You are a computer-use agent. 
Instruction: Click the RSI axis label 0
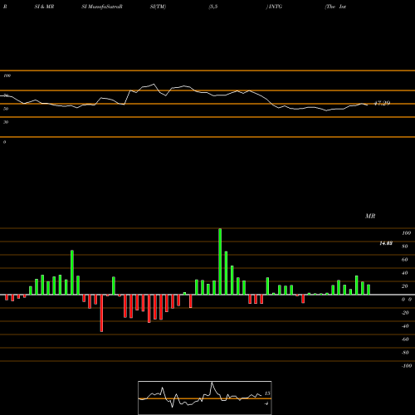(x=4, y=142)
